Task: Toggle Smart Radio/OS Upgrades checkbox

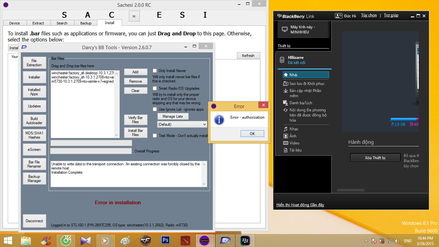Action: click(x=155, y=88)
